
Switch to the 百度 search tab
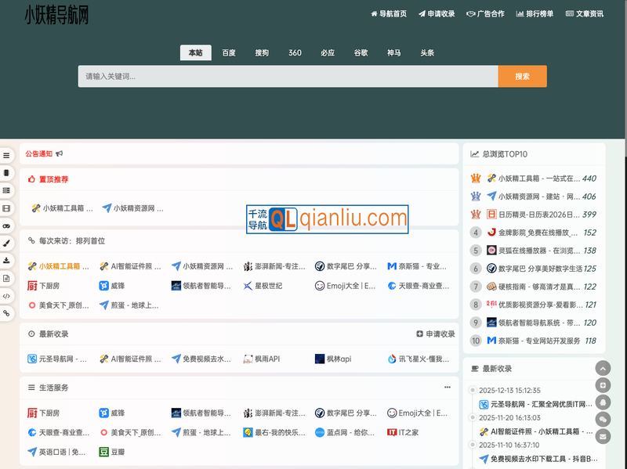[227, 52]
